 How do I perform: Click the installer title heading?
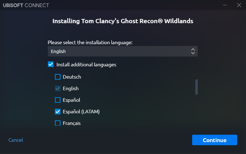click(x=123, y=21)
